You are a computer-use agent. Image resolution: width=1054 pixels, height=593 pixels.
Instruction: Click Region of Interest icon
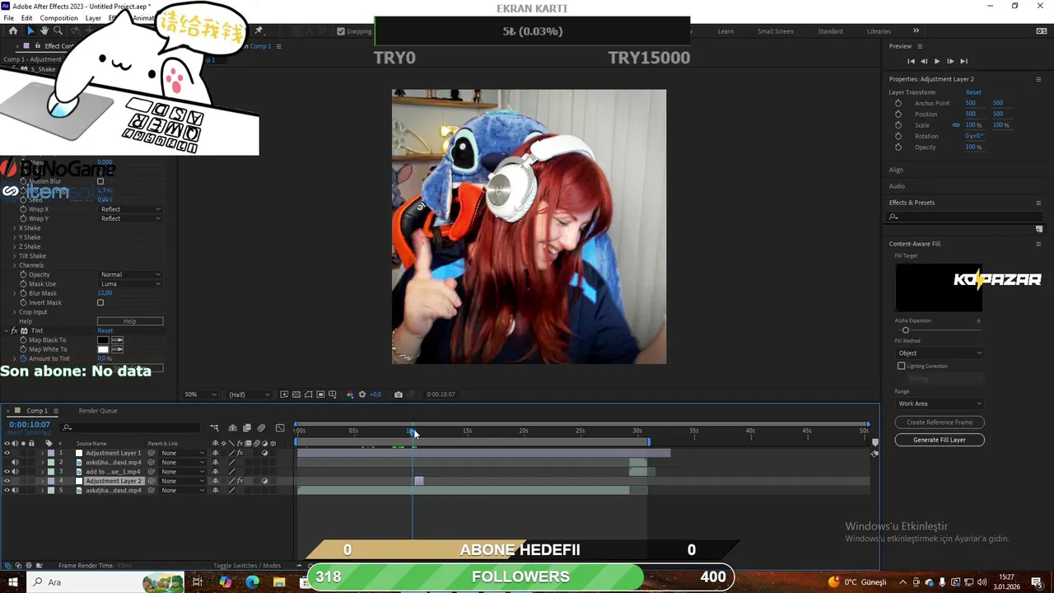tap(320, 395)
